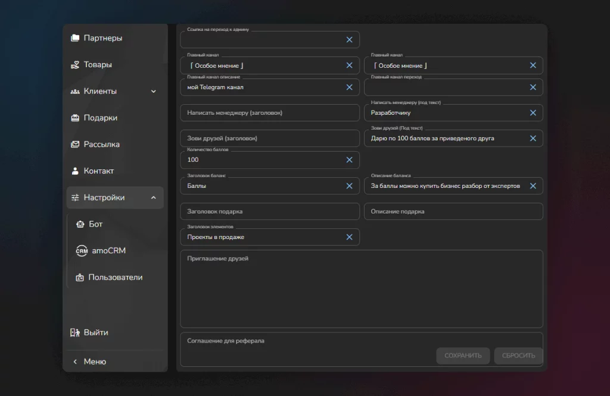This screenshot has height=396, width=610.
Task: Open the Подарки section
Action: [x=115, y=118]
